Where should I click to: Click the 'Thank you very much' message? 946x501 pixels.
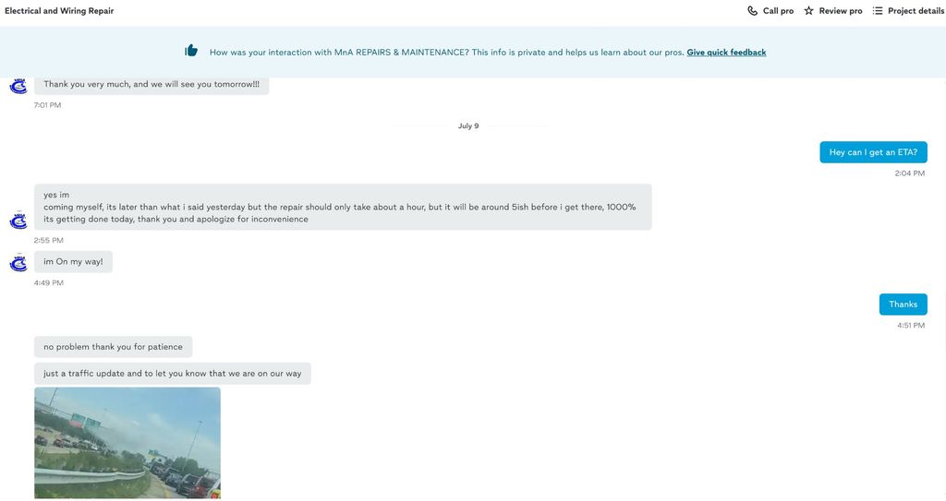pyautogui.click(x=152, y=85)
